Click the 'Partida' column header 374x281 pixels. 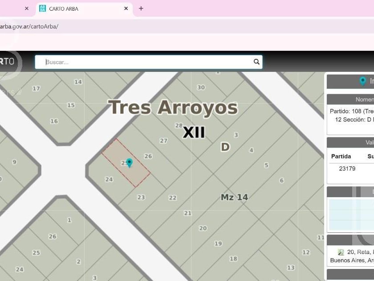coord(341,157)
